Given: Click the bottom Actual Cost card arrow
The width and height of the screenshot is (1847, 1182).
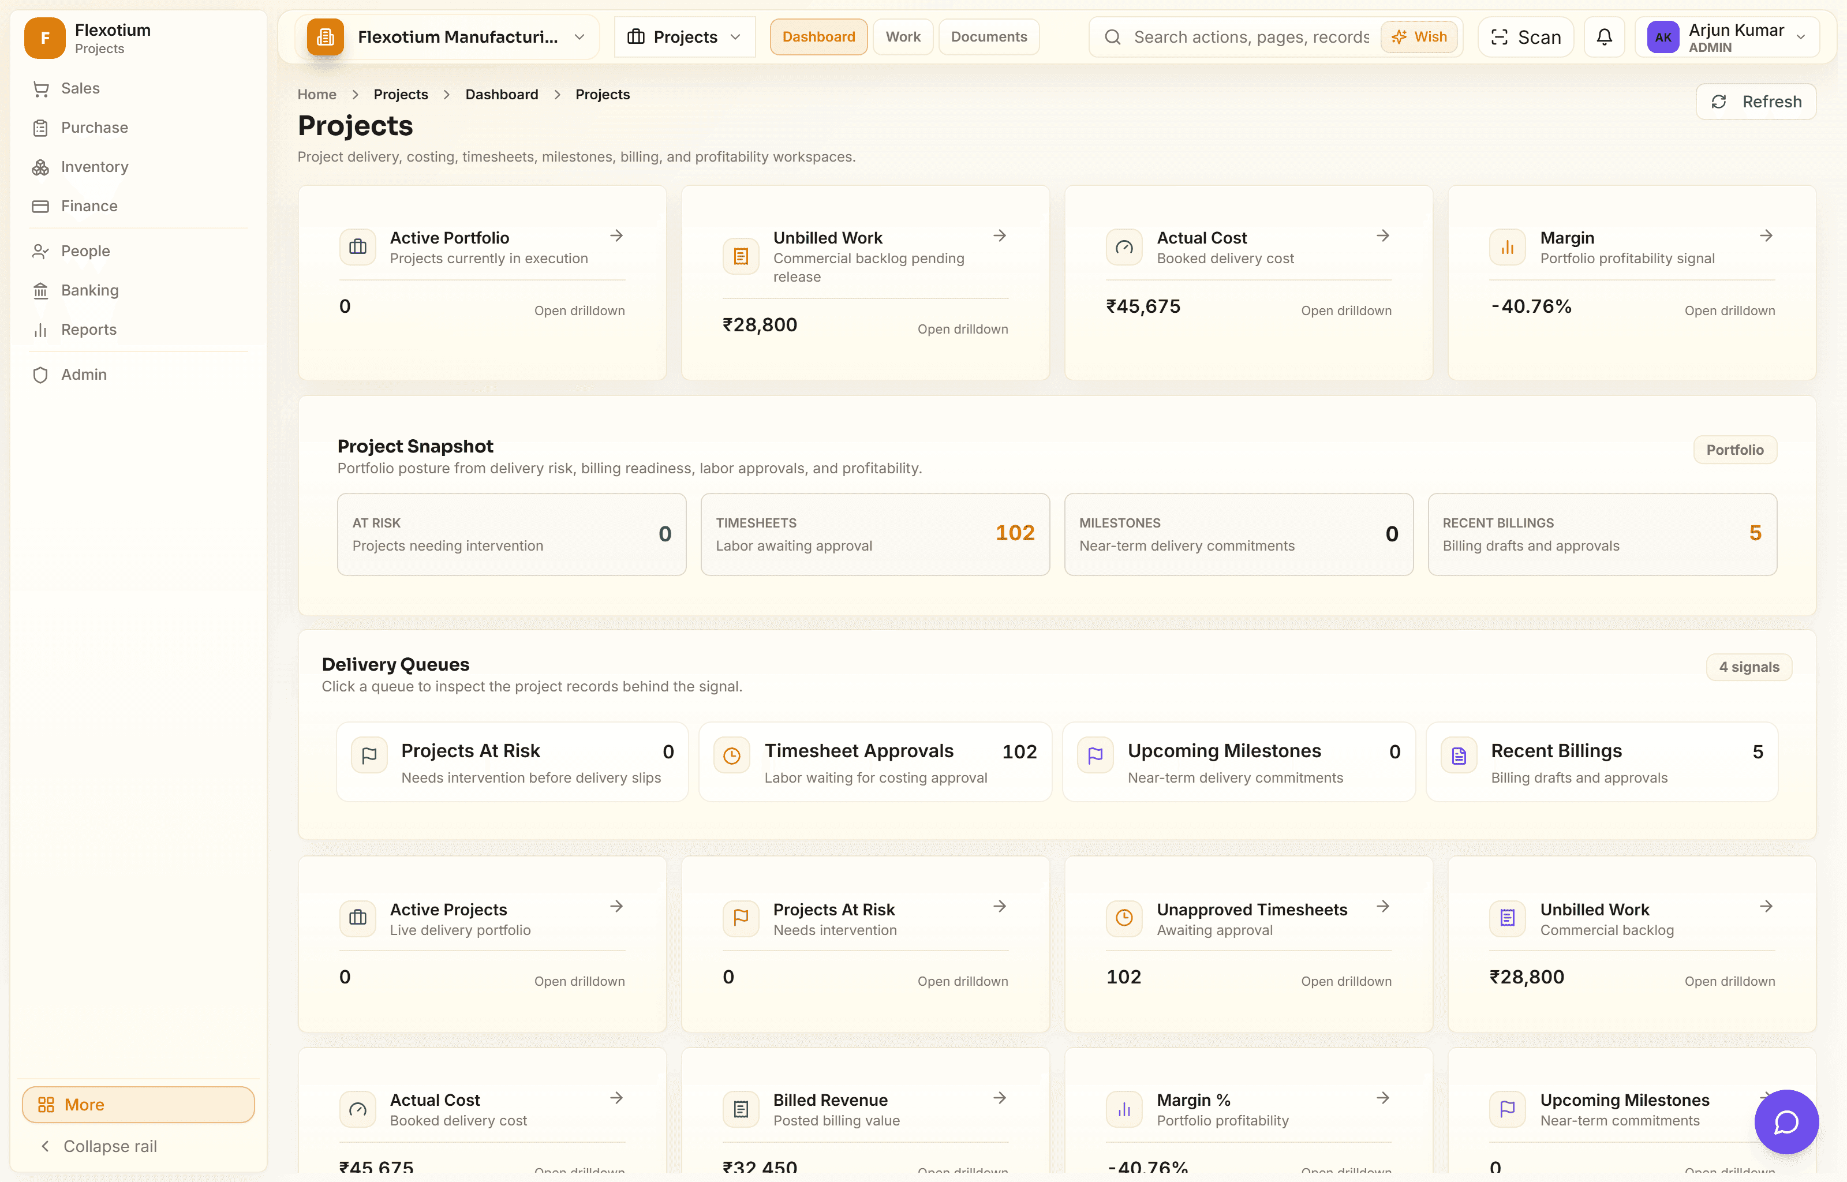Looking at the screenshot, I should [x=616, y=1098].
